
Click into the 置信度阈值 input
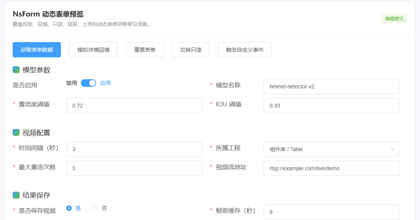(x=134, y=106)
